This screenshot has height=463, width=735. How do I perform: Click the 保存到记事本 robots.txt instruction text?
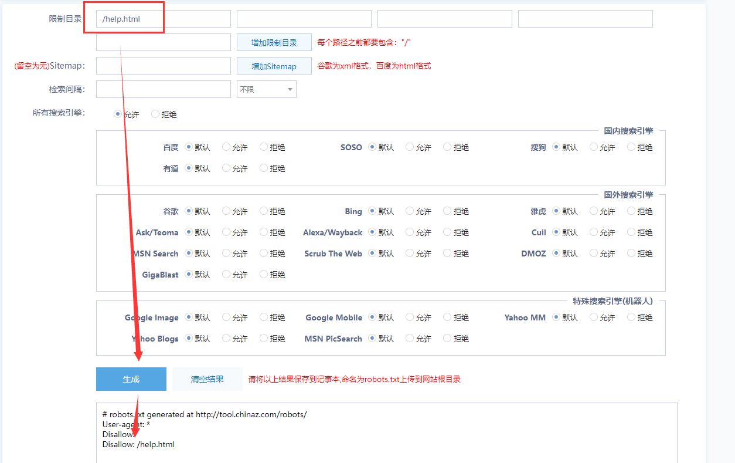[x=355, y=379]
